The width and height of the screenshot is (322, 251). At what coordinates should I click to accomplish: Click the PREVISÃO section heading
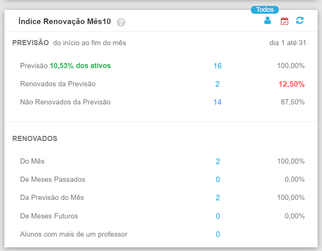tap(30, 43)
